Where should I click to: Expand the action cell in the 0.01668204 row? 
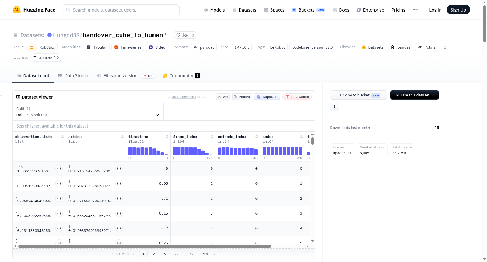click(x=119, y=213)
